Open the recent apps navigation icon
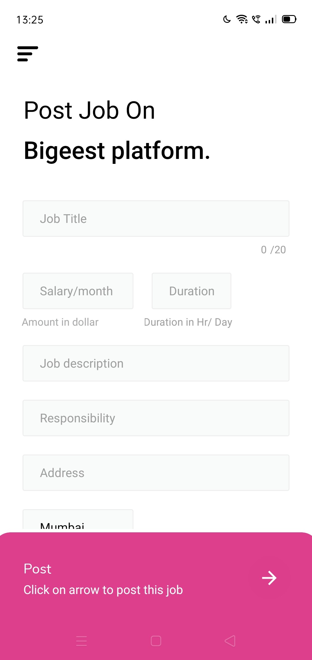Image resolution: width=312 pixels, height=660 pixels. pyautogui.click(x=81, y=641)
